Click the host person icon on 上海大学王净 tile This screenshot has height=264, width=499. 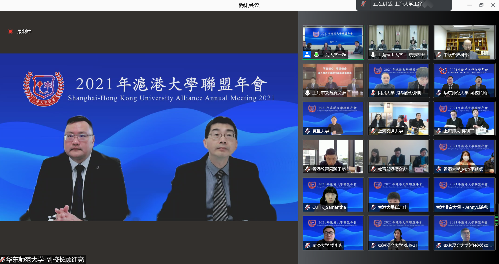click(307, 55)
